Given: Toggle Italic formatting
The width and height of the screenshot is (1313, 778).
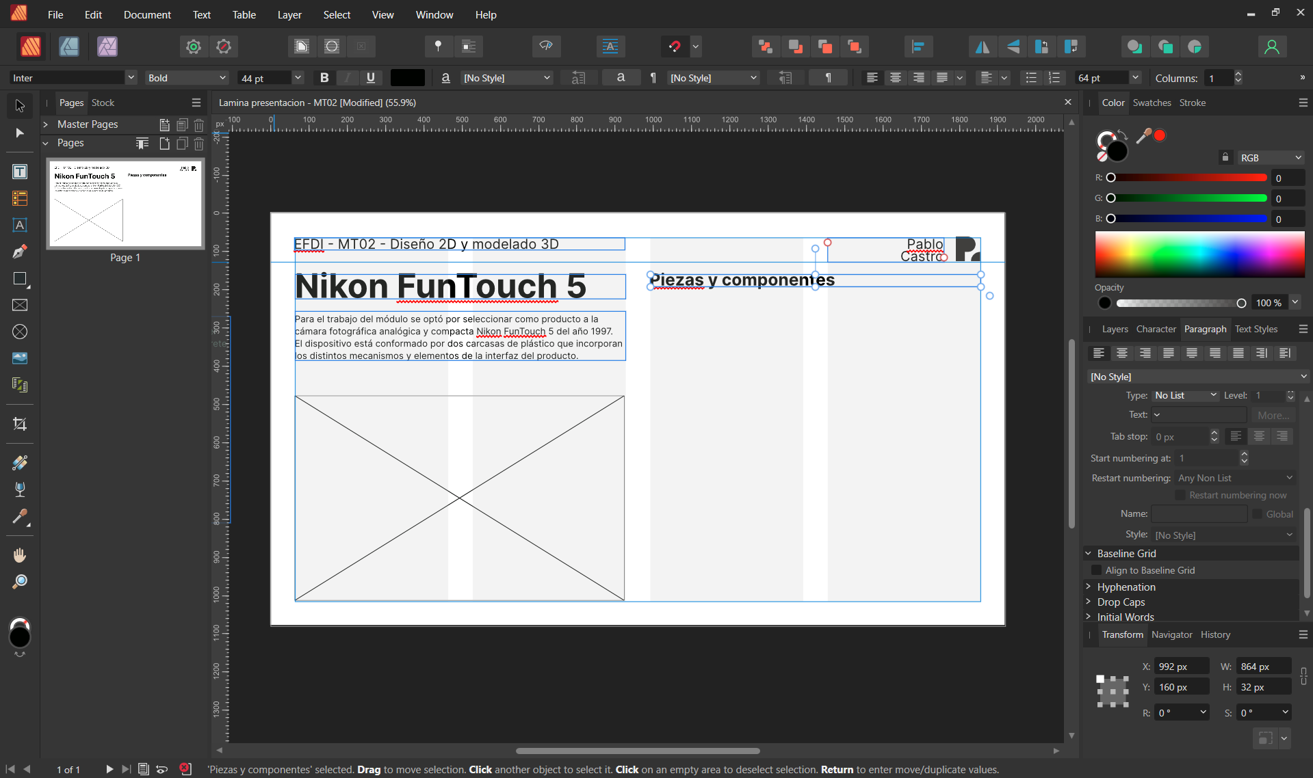Looking at the screenshot, I should click(x=348, y=78).
